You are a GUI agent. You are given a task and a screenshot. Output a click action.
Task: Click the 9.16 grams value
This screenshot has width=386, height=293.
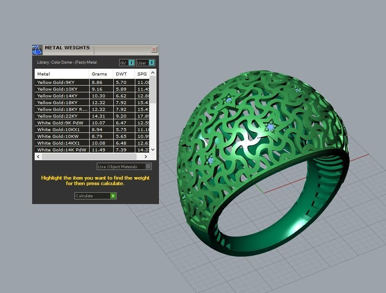[x=97, y=89]
